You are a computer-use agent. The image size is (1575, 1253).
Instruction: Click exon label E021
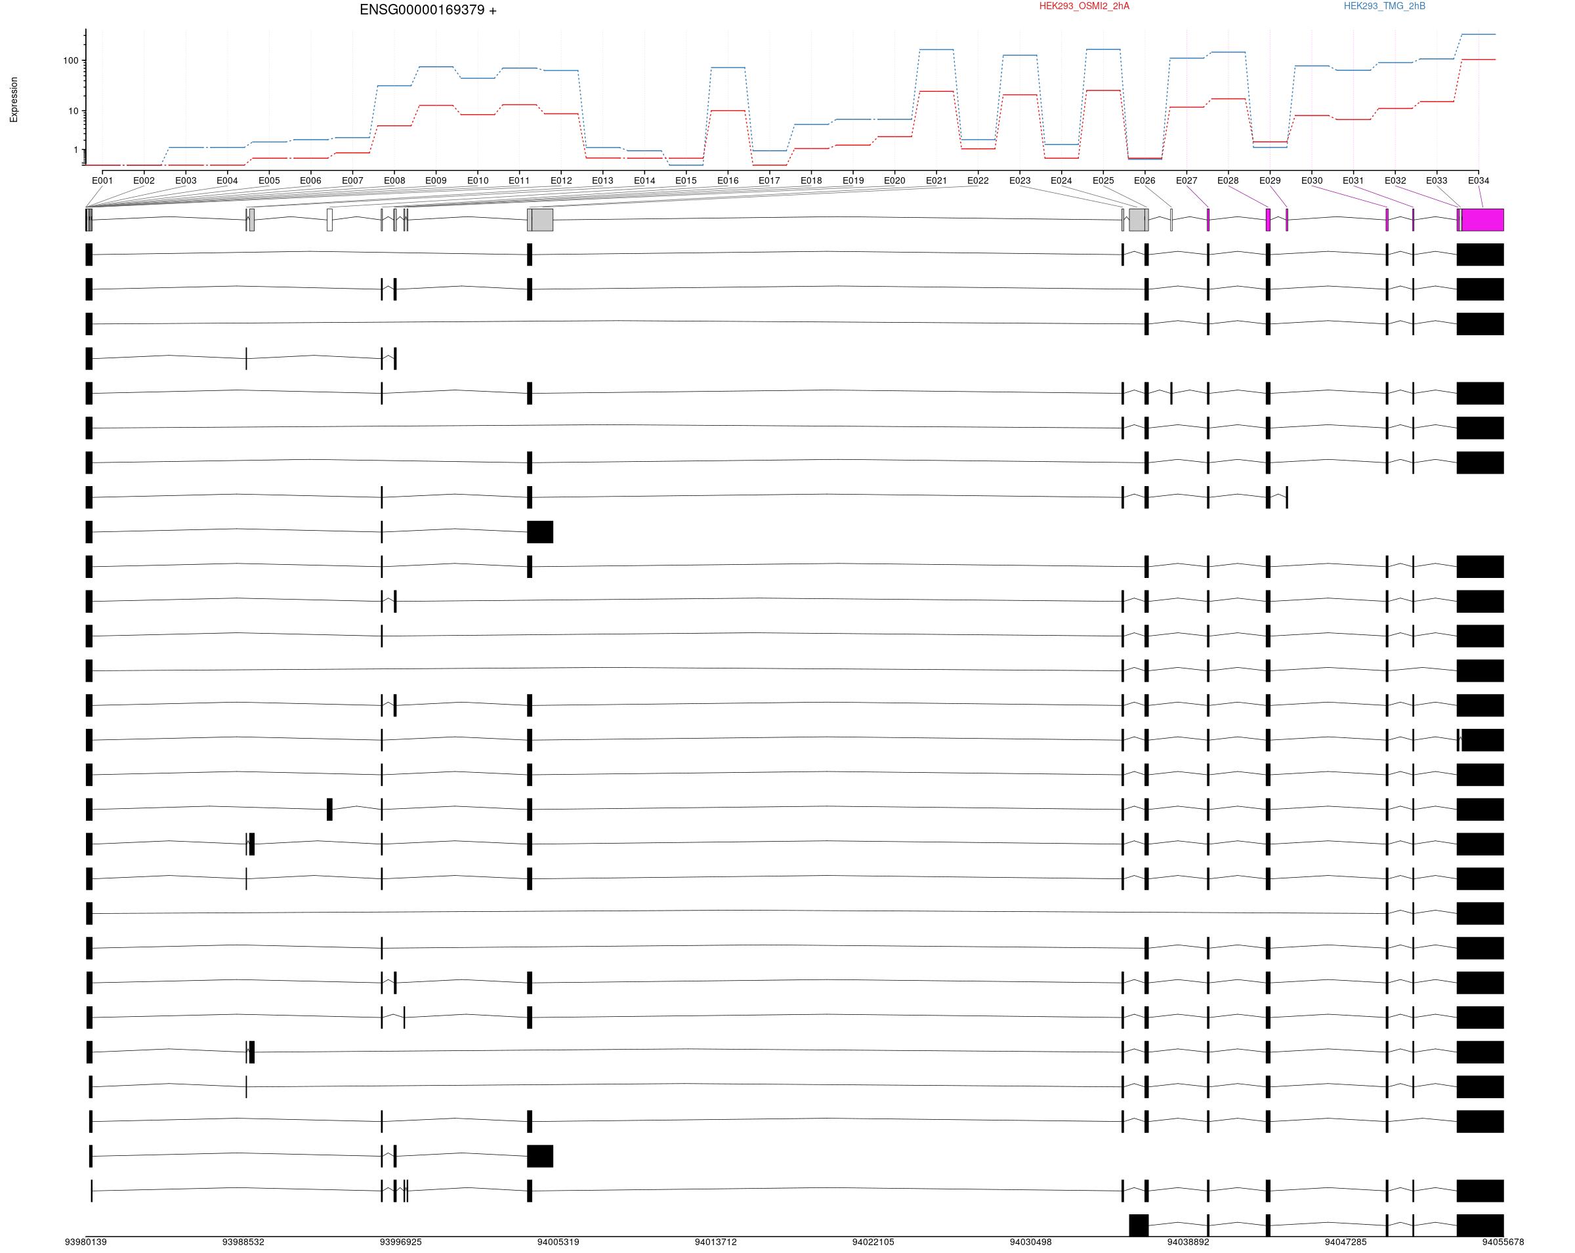click(936, 180)
